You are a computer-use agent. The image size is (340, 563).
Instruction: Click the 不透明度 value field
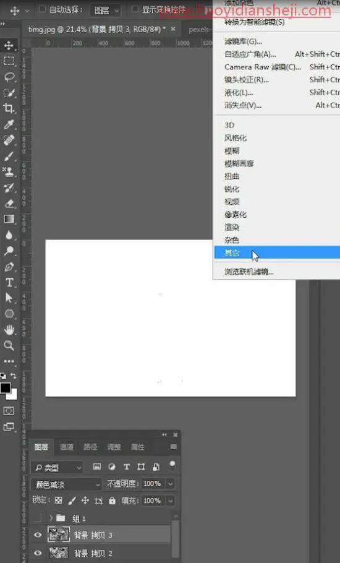pos(154,484)
